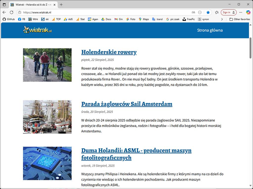Click the translate page icon
Screen dimensions: 253x189
[193, 12]
